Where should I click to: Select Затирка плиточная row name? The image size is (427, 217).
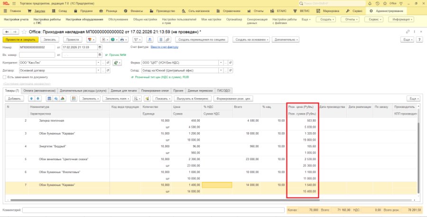point(51,120)
